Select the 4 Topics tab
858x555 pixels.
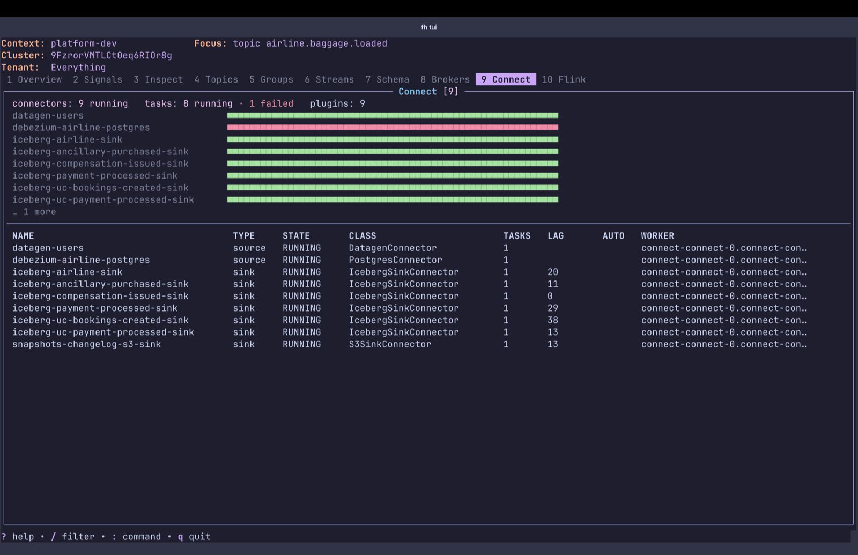(x=216, y=79)
